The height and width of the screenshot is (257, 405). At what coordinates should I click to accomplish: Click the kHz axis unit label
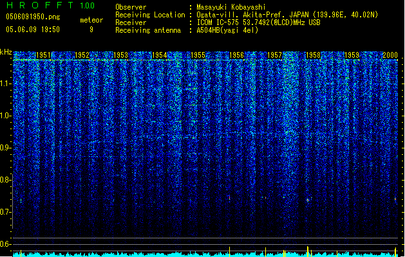[6, 52]
